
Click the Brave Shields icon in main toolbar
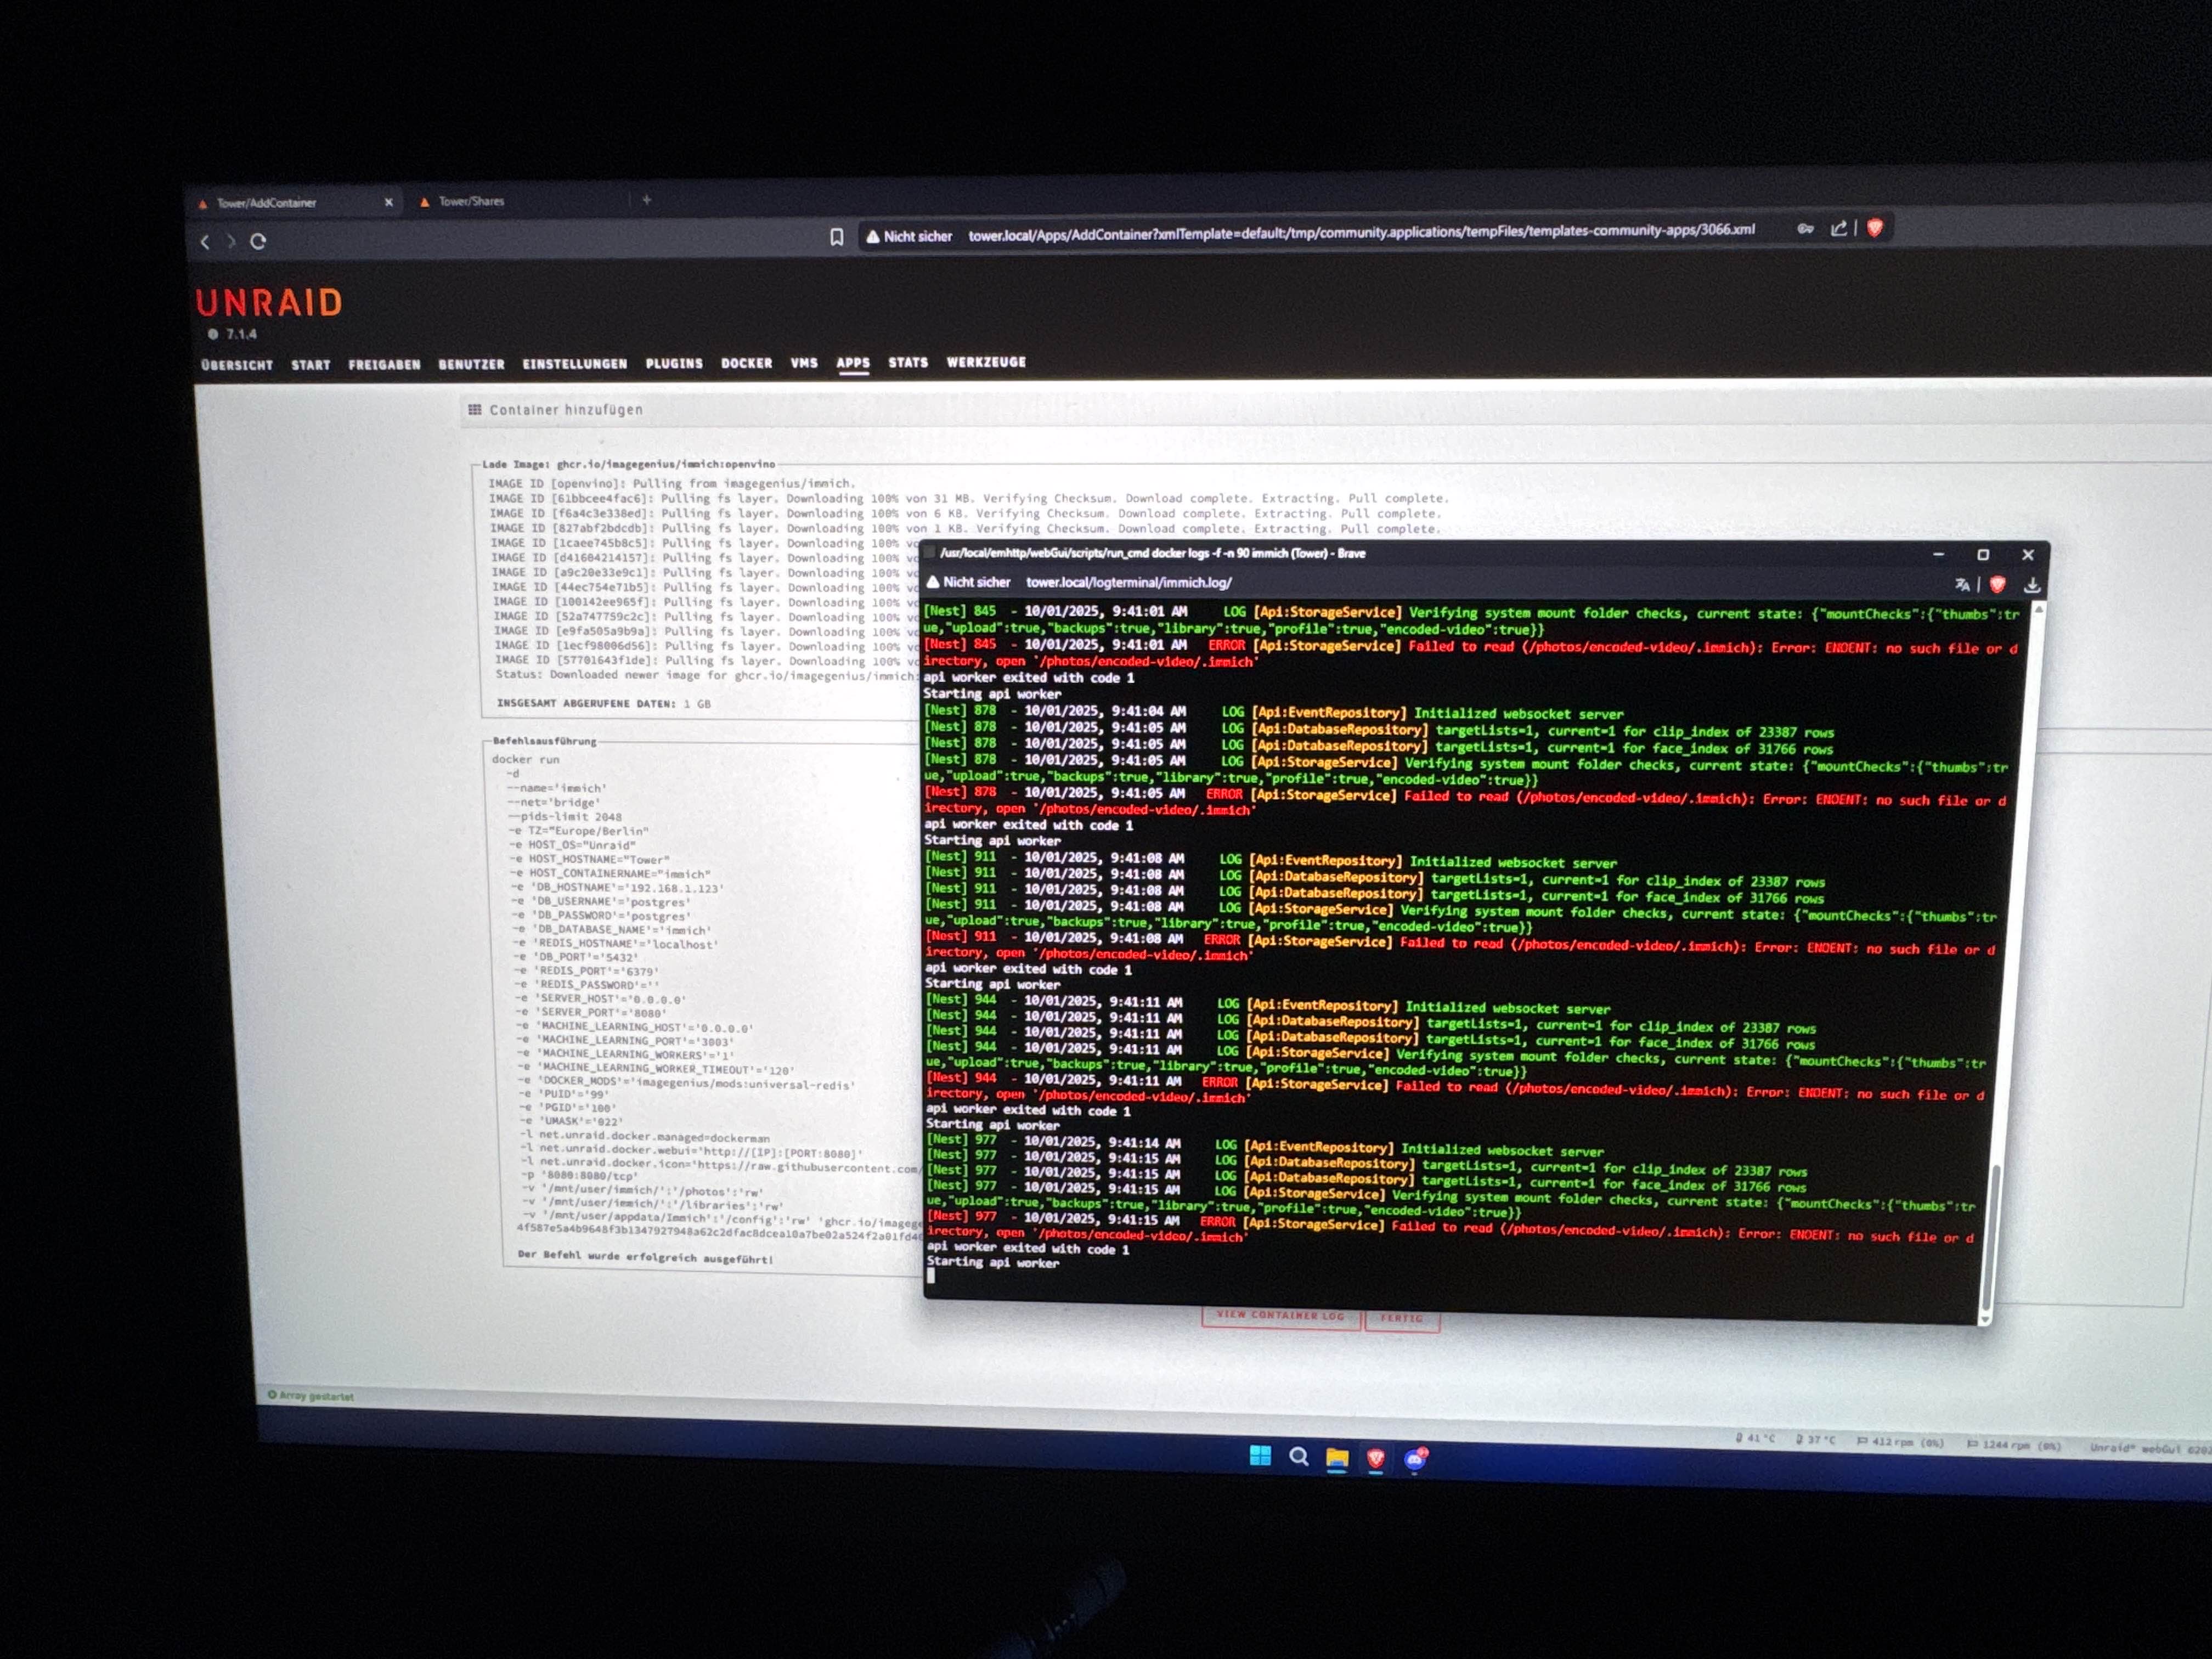(x=1875, y=228)
